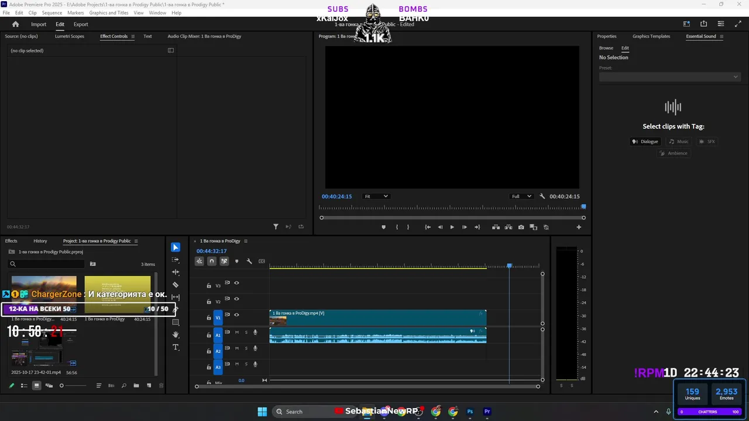This screenshot has height=421, width=749.
Task: Solo audio track A2
Action: [246, 348]
